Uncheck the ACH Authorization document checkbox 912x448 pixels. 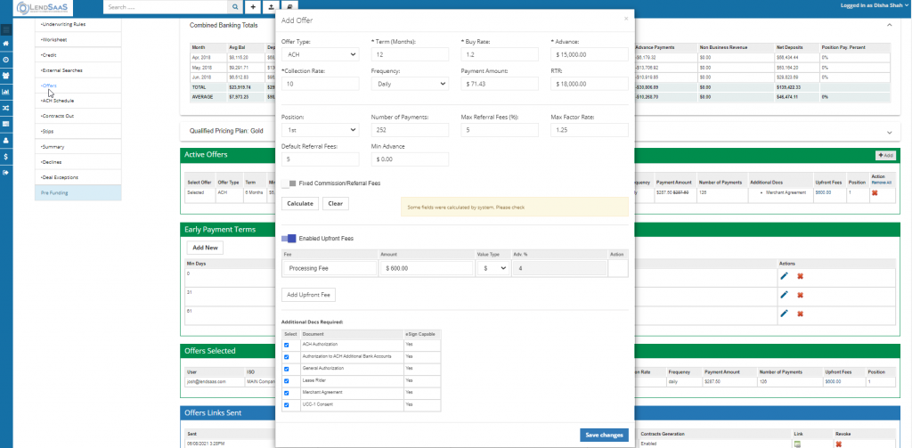(x=286, y=344)
